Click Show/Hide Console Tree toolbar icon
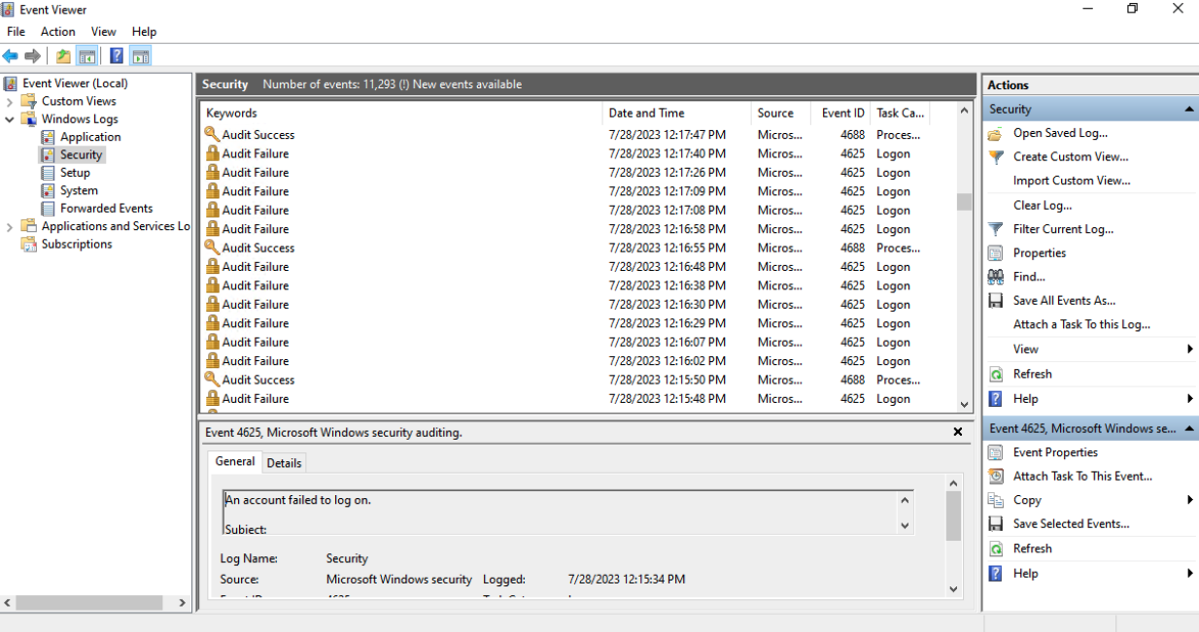1199x632 pixels. click(x=87, y=56)
